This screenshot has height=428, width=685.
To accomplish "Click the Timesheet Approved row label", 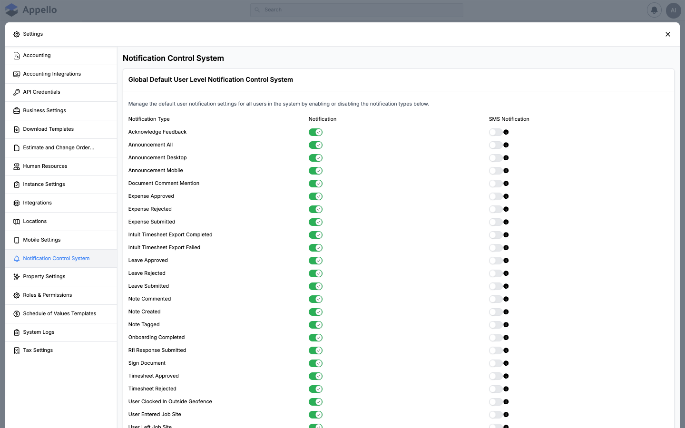I will 153,376.
